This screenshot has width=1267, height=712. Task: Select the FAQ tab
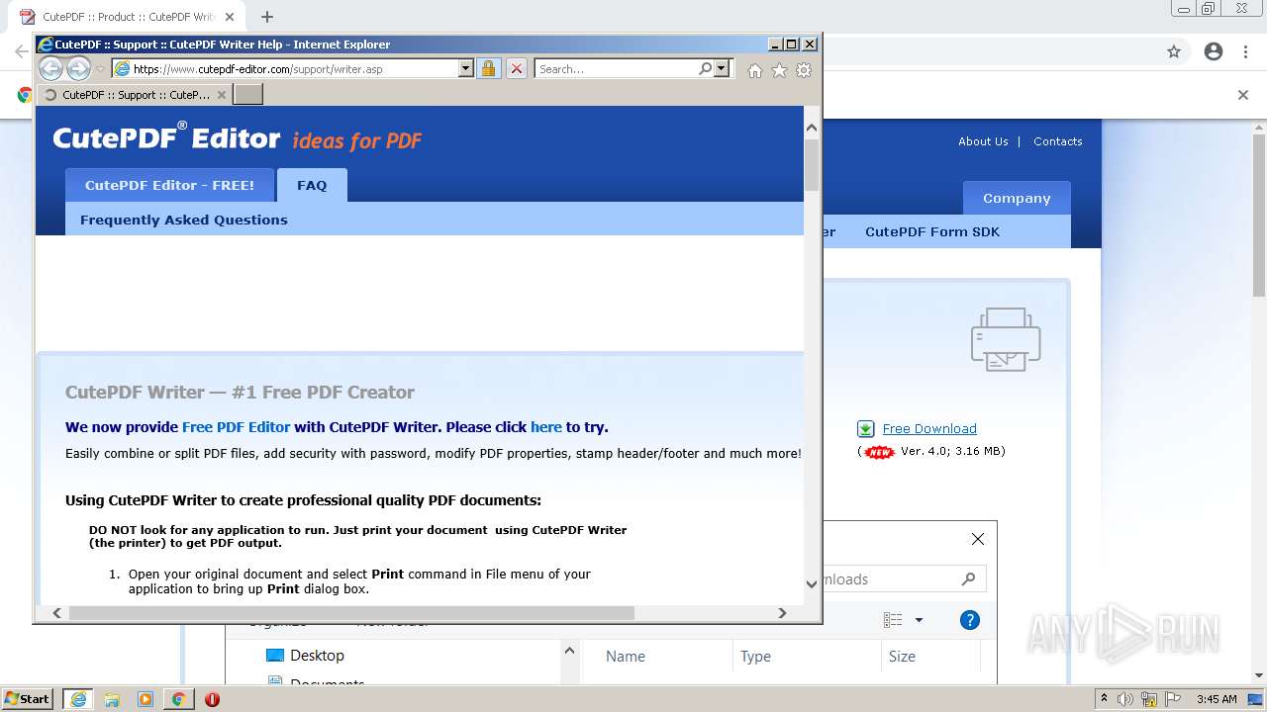312,185
